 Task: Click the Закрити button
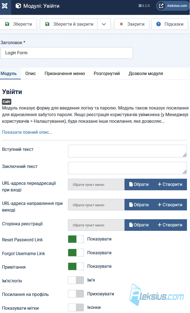click(x=131, y=24)
